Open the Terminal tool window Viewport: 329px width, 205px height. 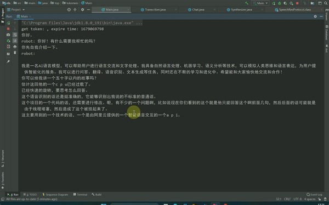pos(80,195)
